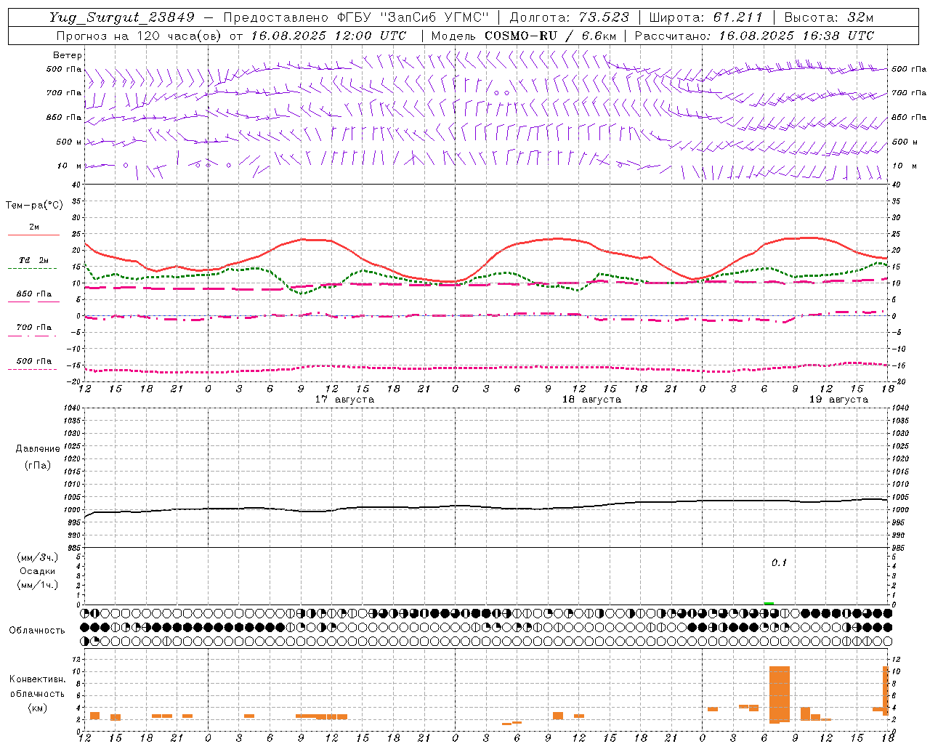Select the (км) unit label
This screenshot has width=930, height=744.
pyautogui.click(x=38, y=708)
